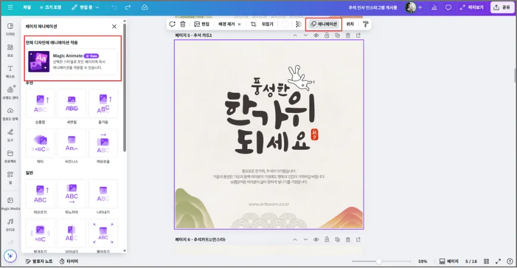
Task: Click the sparkle assistant button
Action: click(10, 256)
